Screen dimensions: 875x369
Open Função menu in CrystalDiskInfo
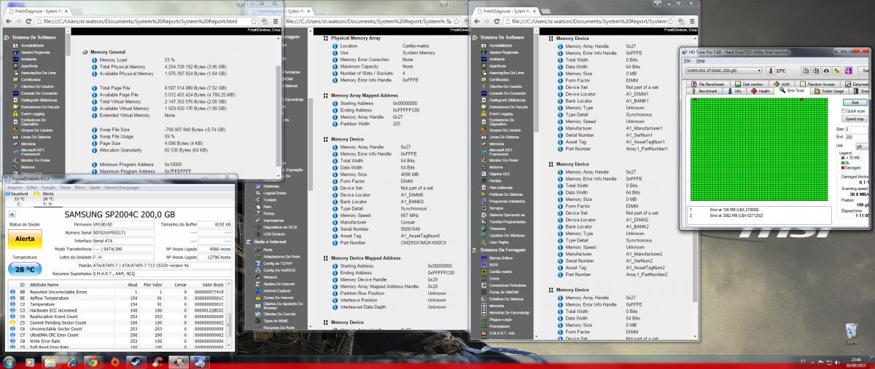49,187
